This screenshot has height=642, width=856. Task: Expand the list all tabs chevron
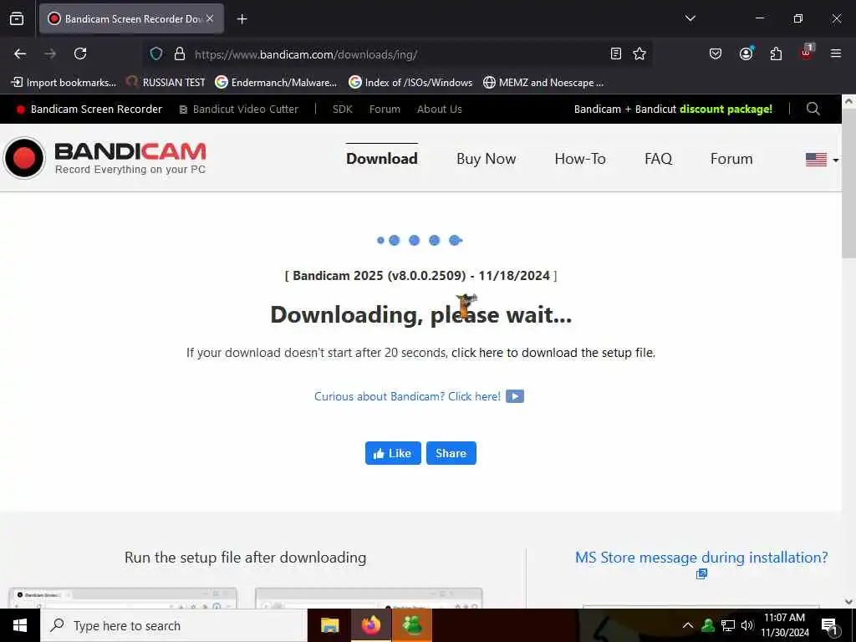pyautogui.click(x=690, y=18)
